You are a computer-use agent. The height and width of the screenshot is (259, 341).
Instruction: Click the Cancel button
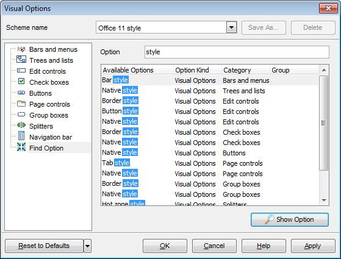[x=214, y=246]
